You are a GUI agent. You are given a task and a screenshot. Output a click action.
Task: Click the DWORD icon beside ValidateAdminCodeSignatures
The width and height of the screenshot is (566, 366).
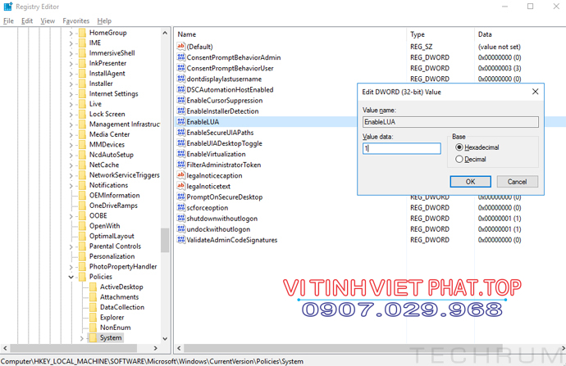point(181,241)
